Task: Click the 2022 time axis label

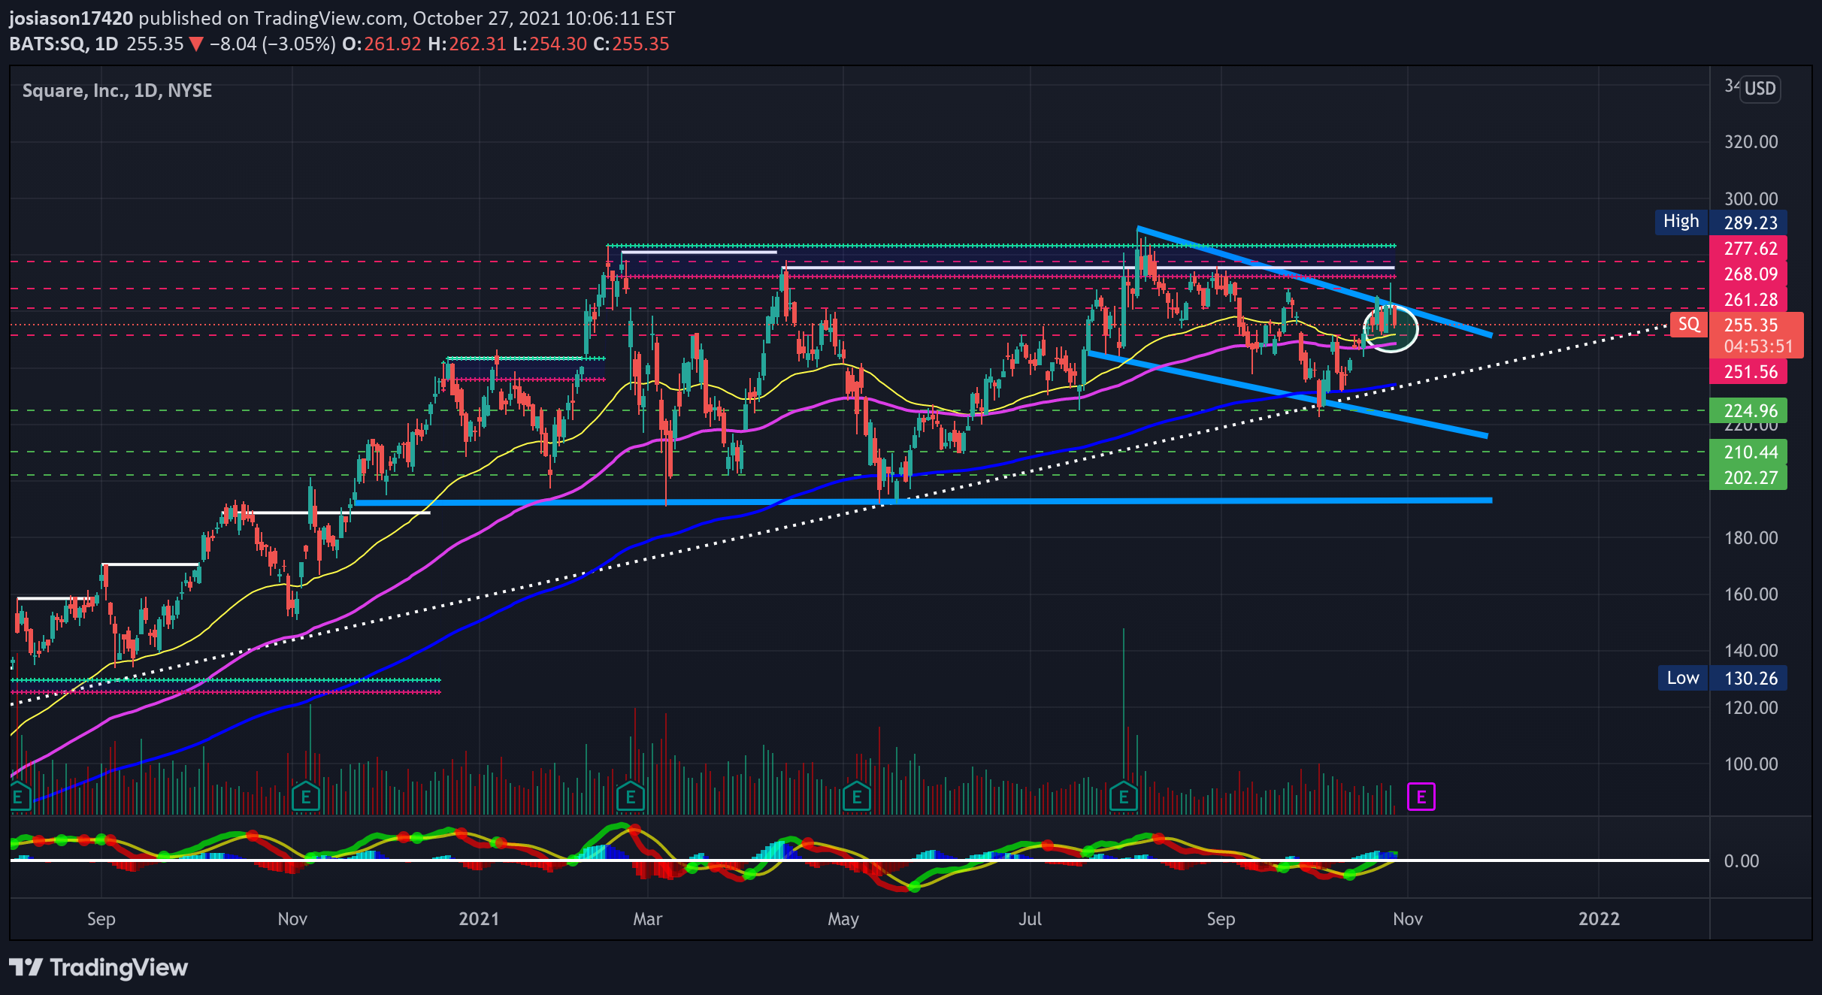Action: 1599,918
